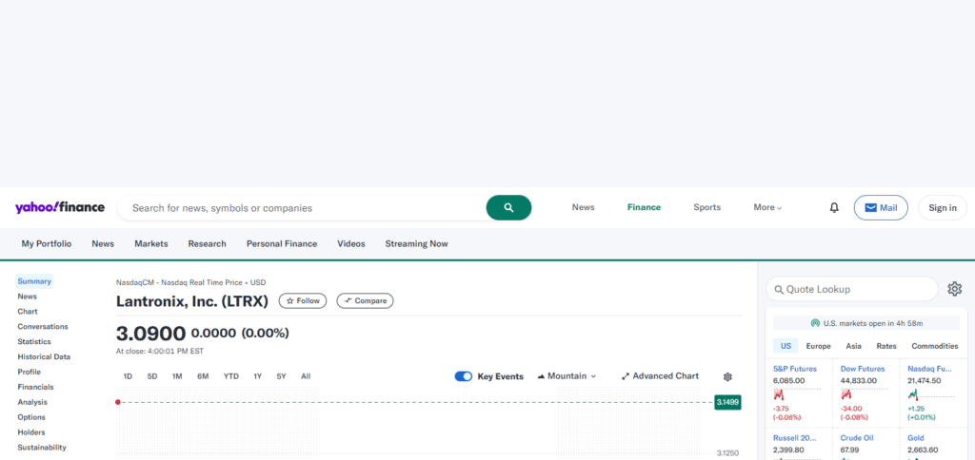
Task: Click the red chart start marker
Action: click(x=117, y=402)
